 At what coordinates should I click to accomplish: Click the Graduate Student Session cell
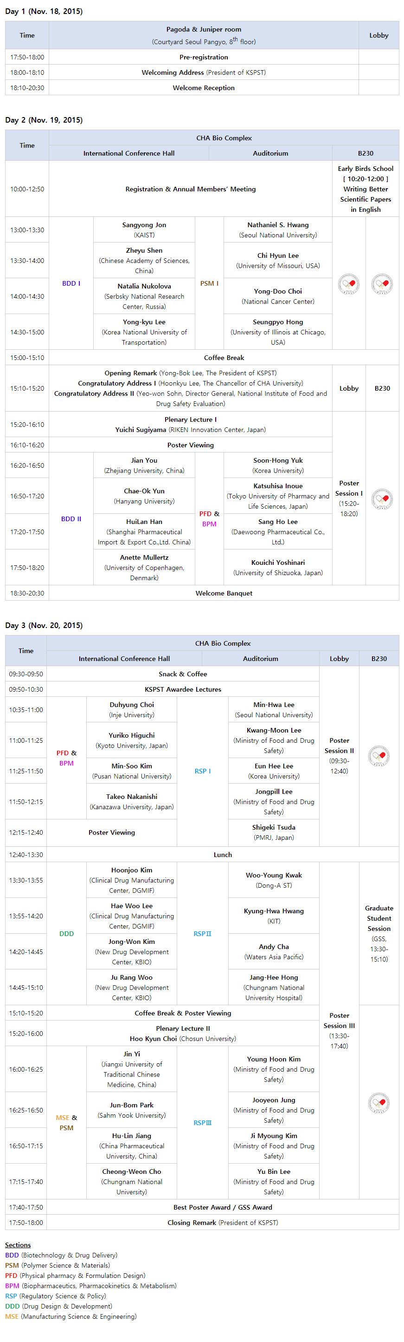[x=379, y=933]
